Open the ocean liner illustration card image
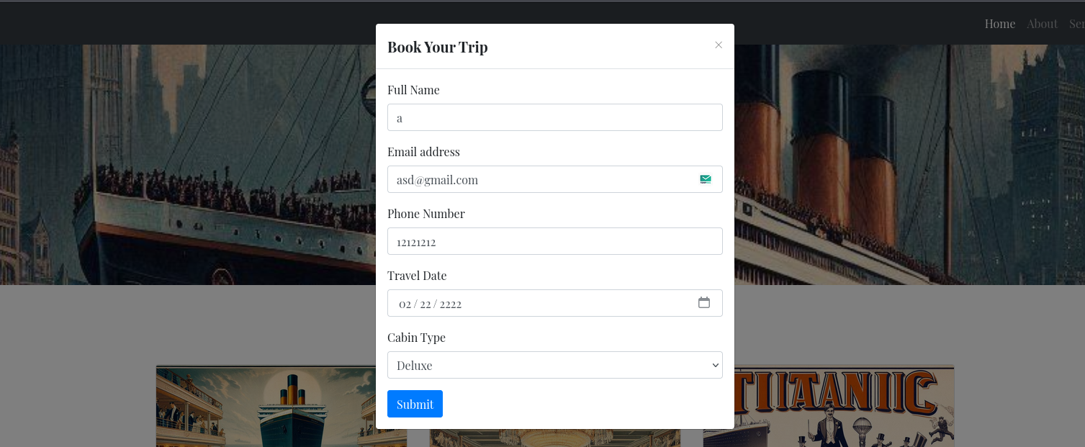This screenshot has width=1085, height=447. tap(282, 406)
